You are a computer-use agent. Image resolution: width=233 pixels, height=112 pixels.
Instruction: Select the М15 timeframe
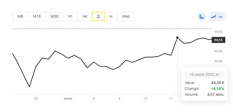click(x=37, y=17)
